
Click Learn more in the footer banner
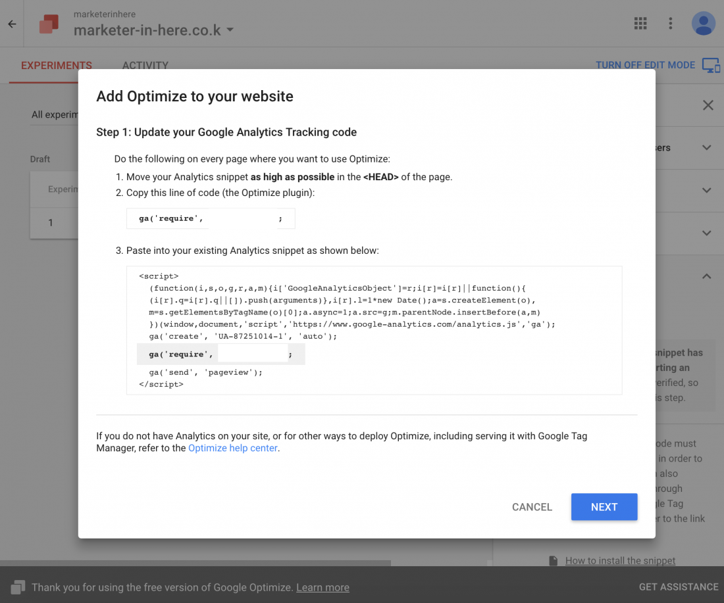[x=323, y=587]
